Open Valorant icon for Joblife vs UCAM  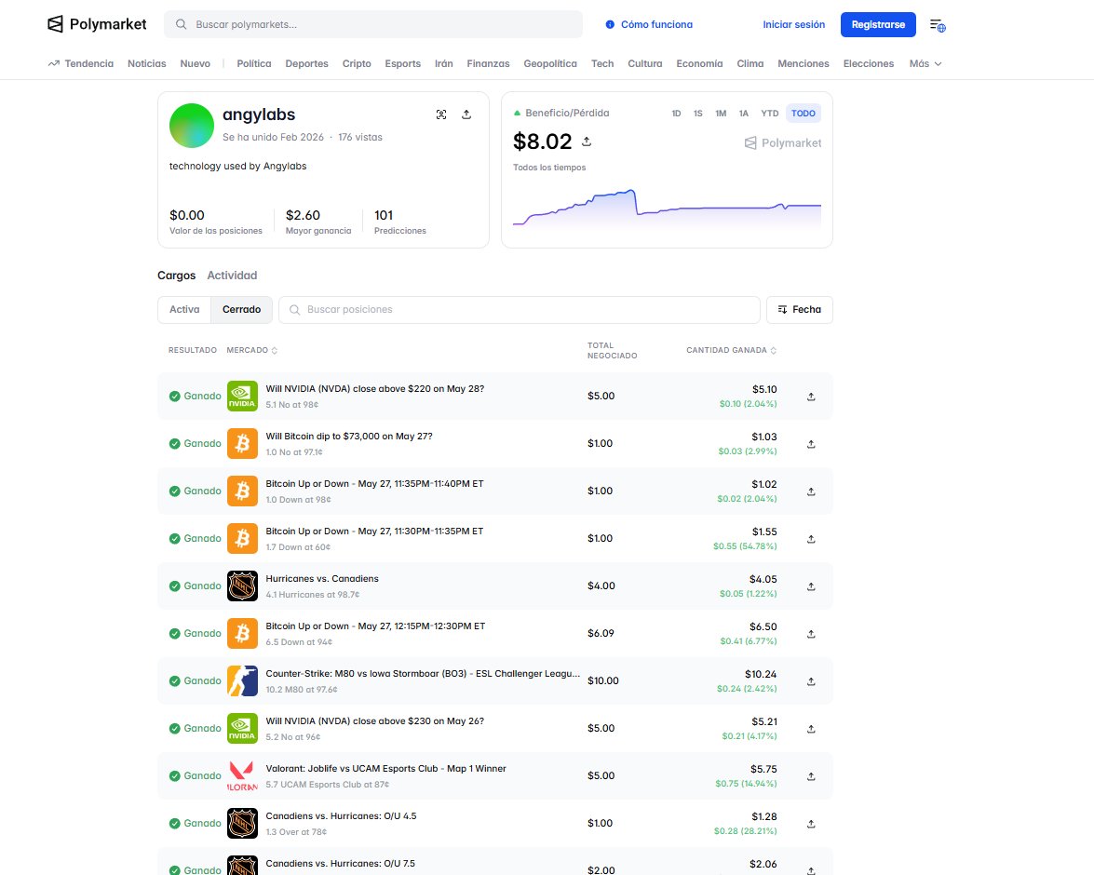242,776
